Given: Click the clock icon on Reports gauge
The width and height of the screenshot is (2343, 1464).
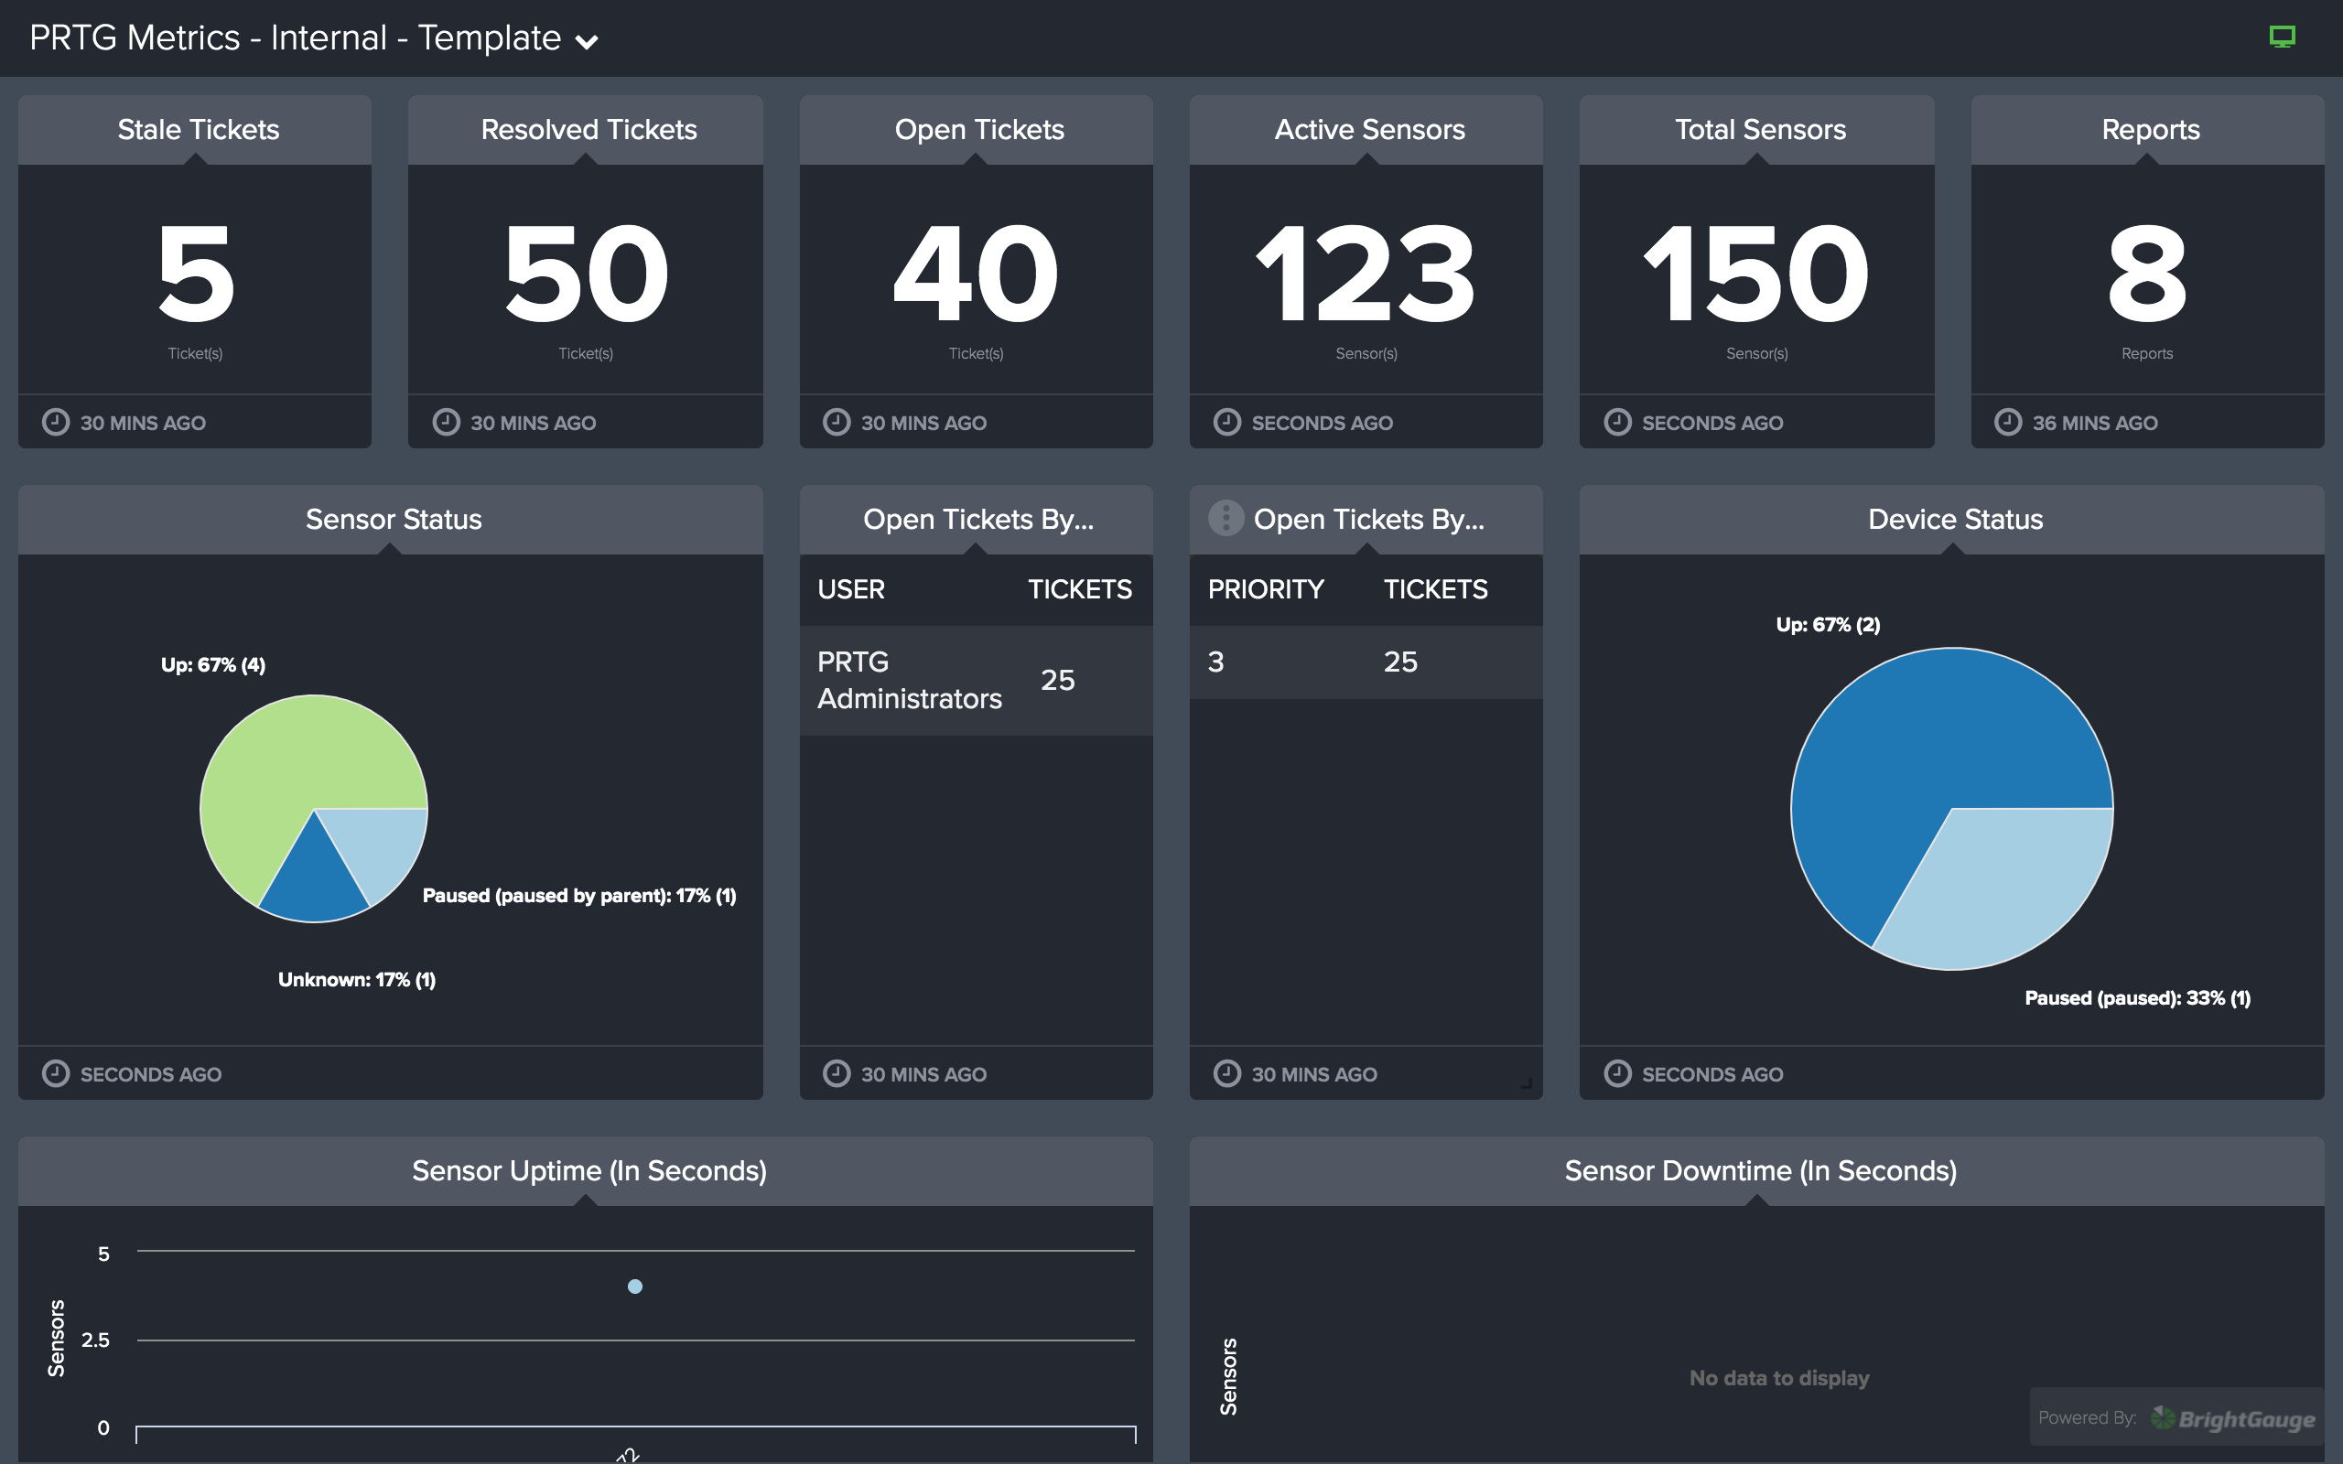Looking at the screenshot, I should pos(2008,422).
